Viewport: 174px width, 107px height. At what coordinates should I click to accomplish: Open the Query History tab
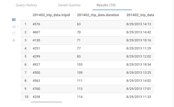[26, 5]
